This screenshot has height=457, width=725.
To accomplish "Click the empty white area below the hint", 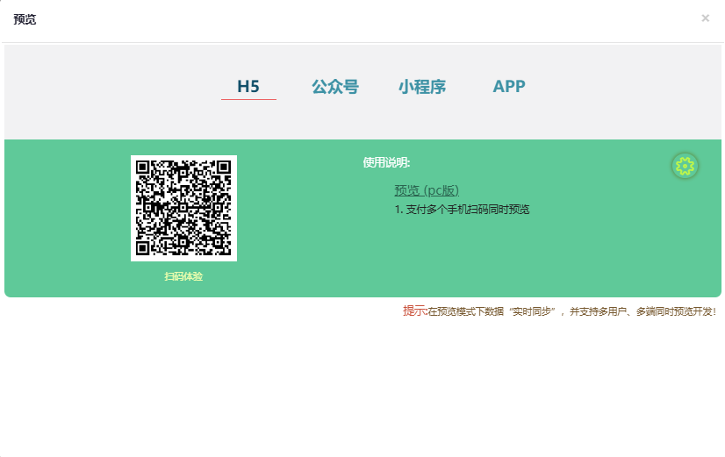I will [x=362, y=386].
